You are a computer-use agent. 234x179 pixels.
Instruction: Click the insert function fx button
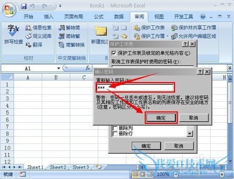88,68
